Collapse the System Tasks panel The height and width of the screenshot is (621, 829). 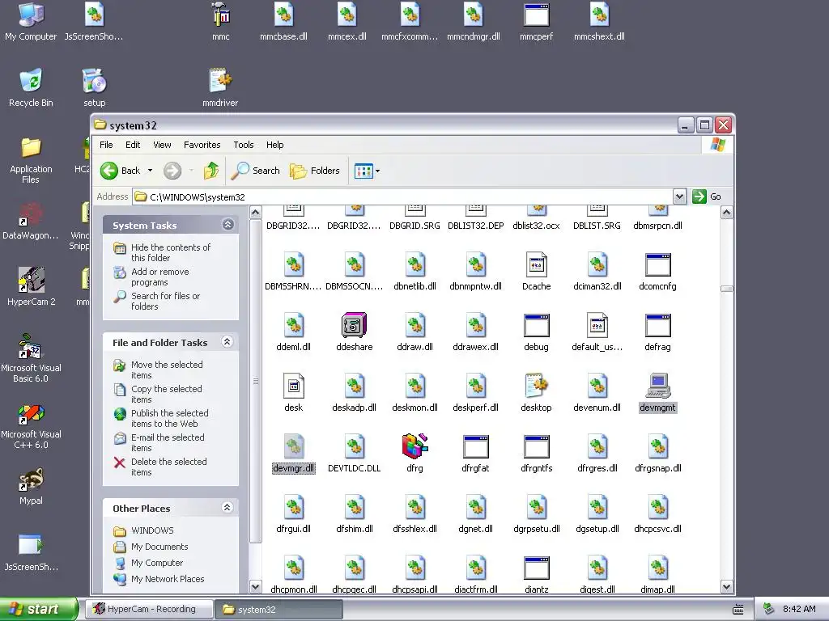pos(227,225)
